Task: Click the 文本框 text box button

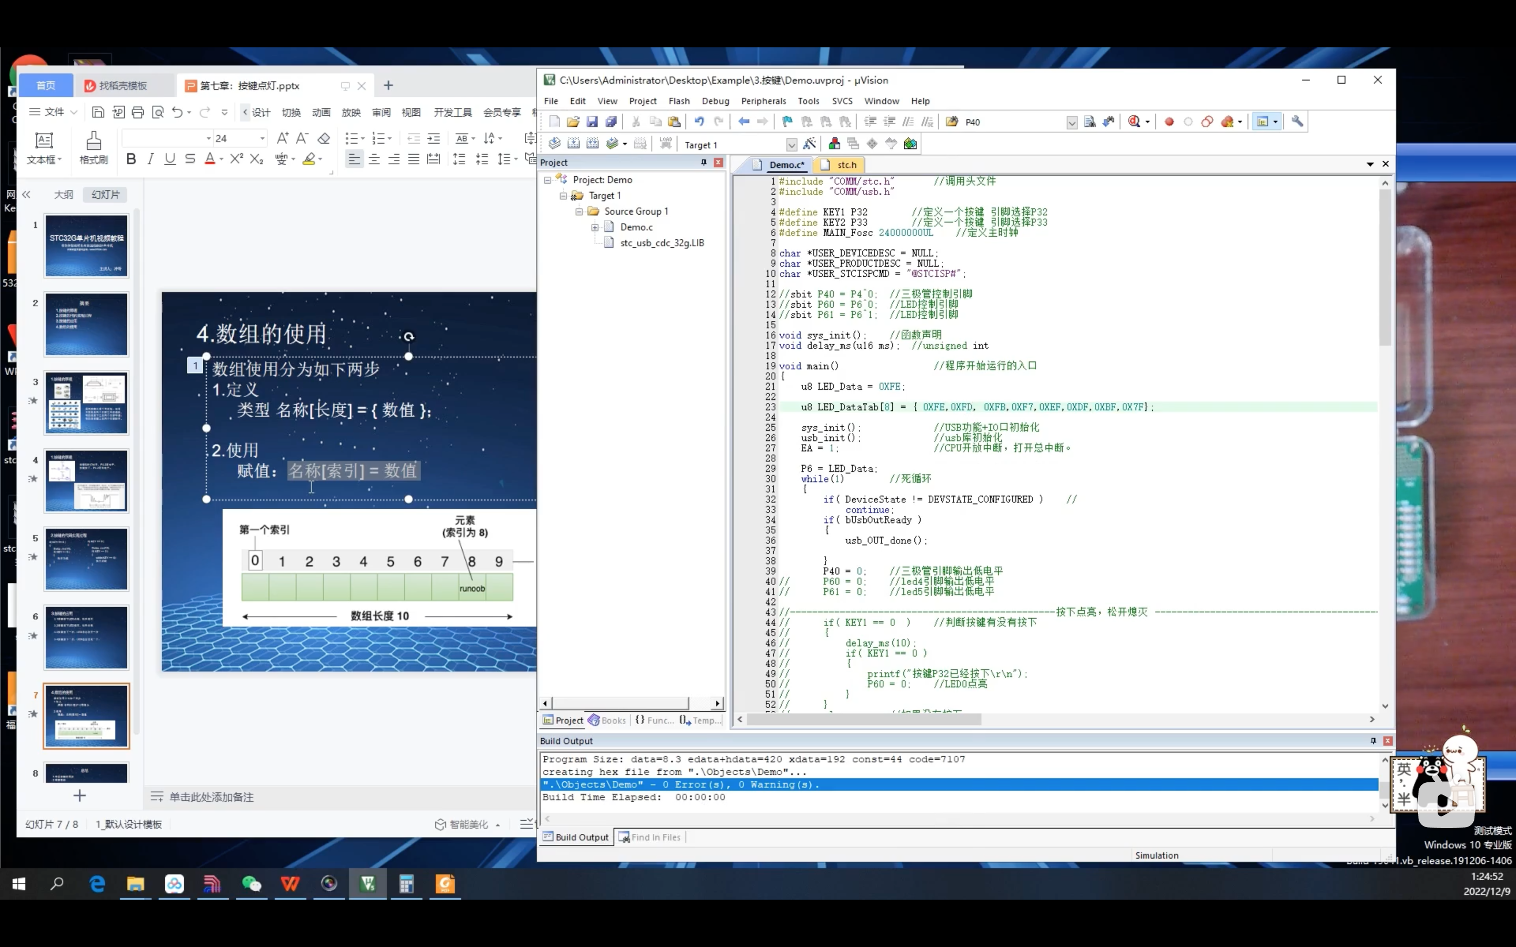Action: click(x=44, y=148)
